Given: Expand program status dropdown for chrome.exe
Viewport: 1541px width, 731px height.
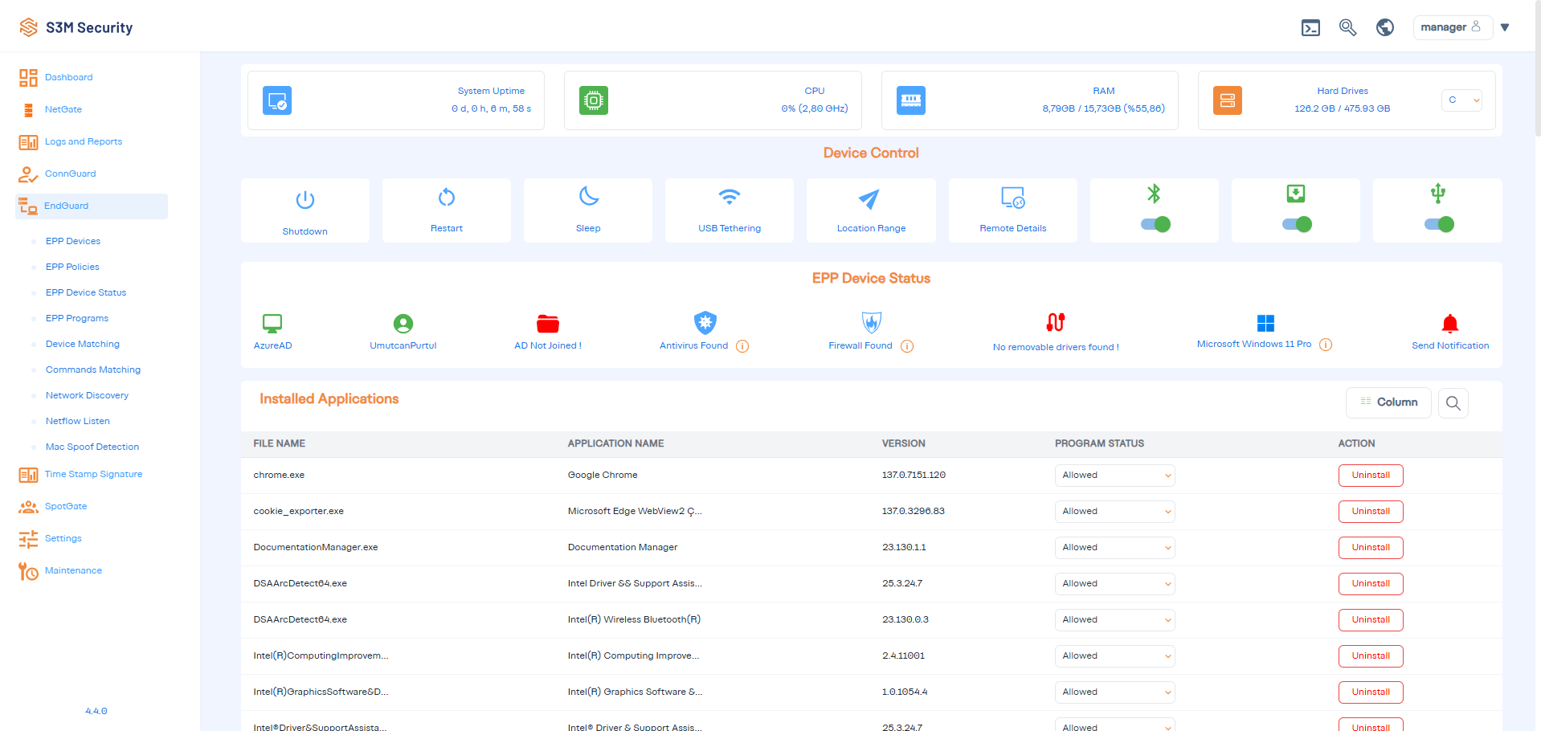Looking at the screenshot, I should (x=1114, y=476).
